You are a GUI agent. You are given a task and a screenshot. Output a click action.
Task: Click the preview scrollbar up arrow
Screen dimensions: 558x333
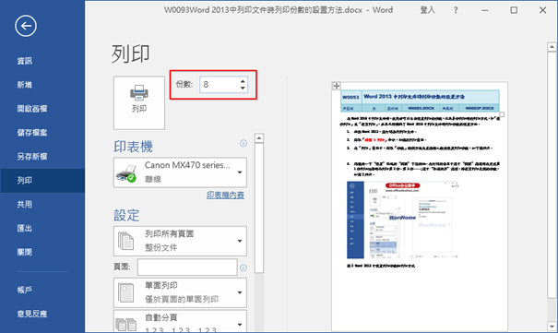pyautogui.click(x=552, y=47)
